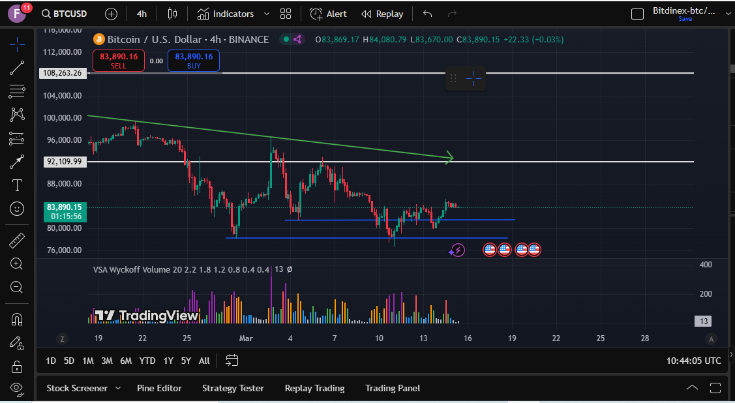Screen dimensions: 735x403
Task: Open the forecasting and position tools
Action: [x=17, y=138]
